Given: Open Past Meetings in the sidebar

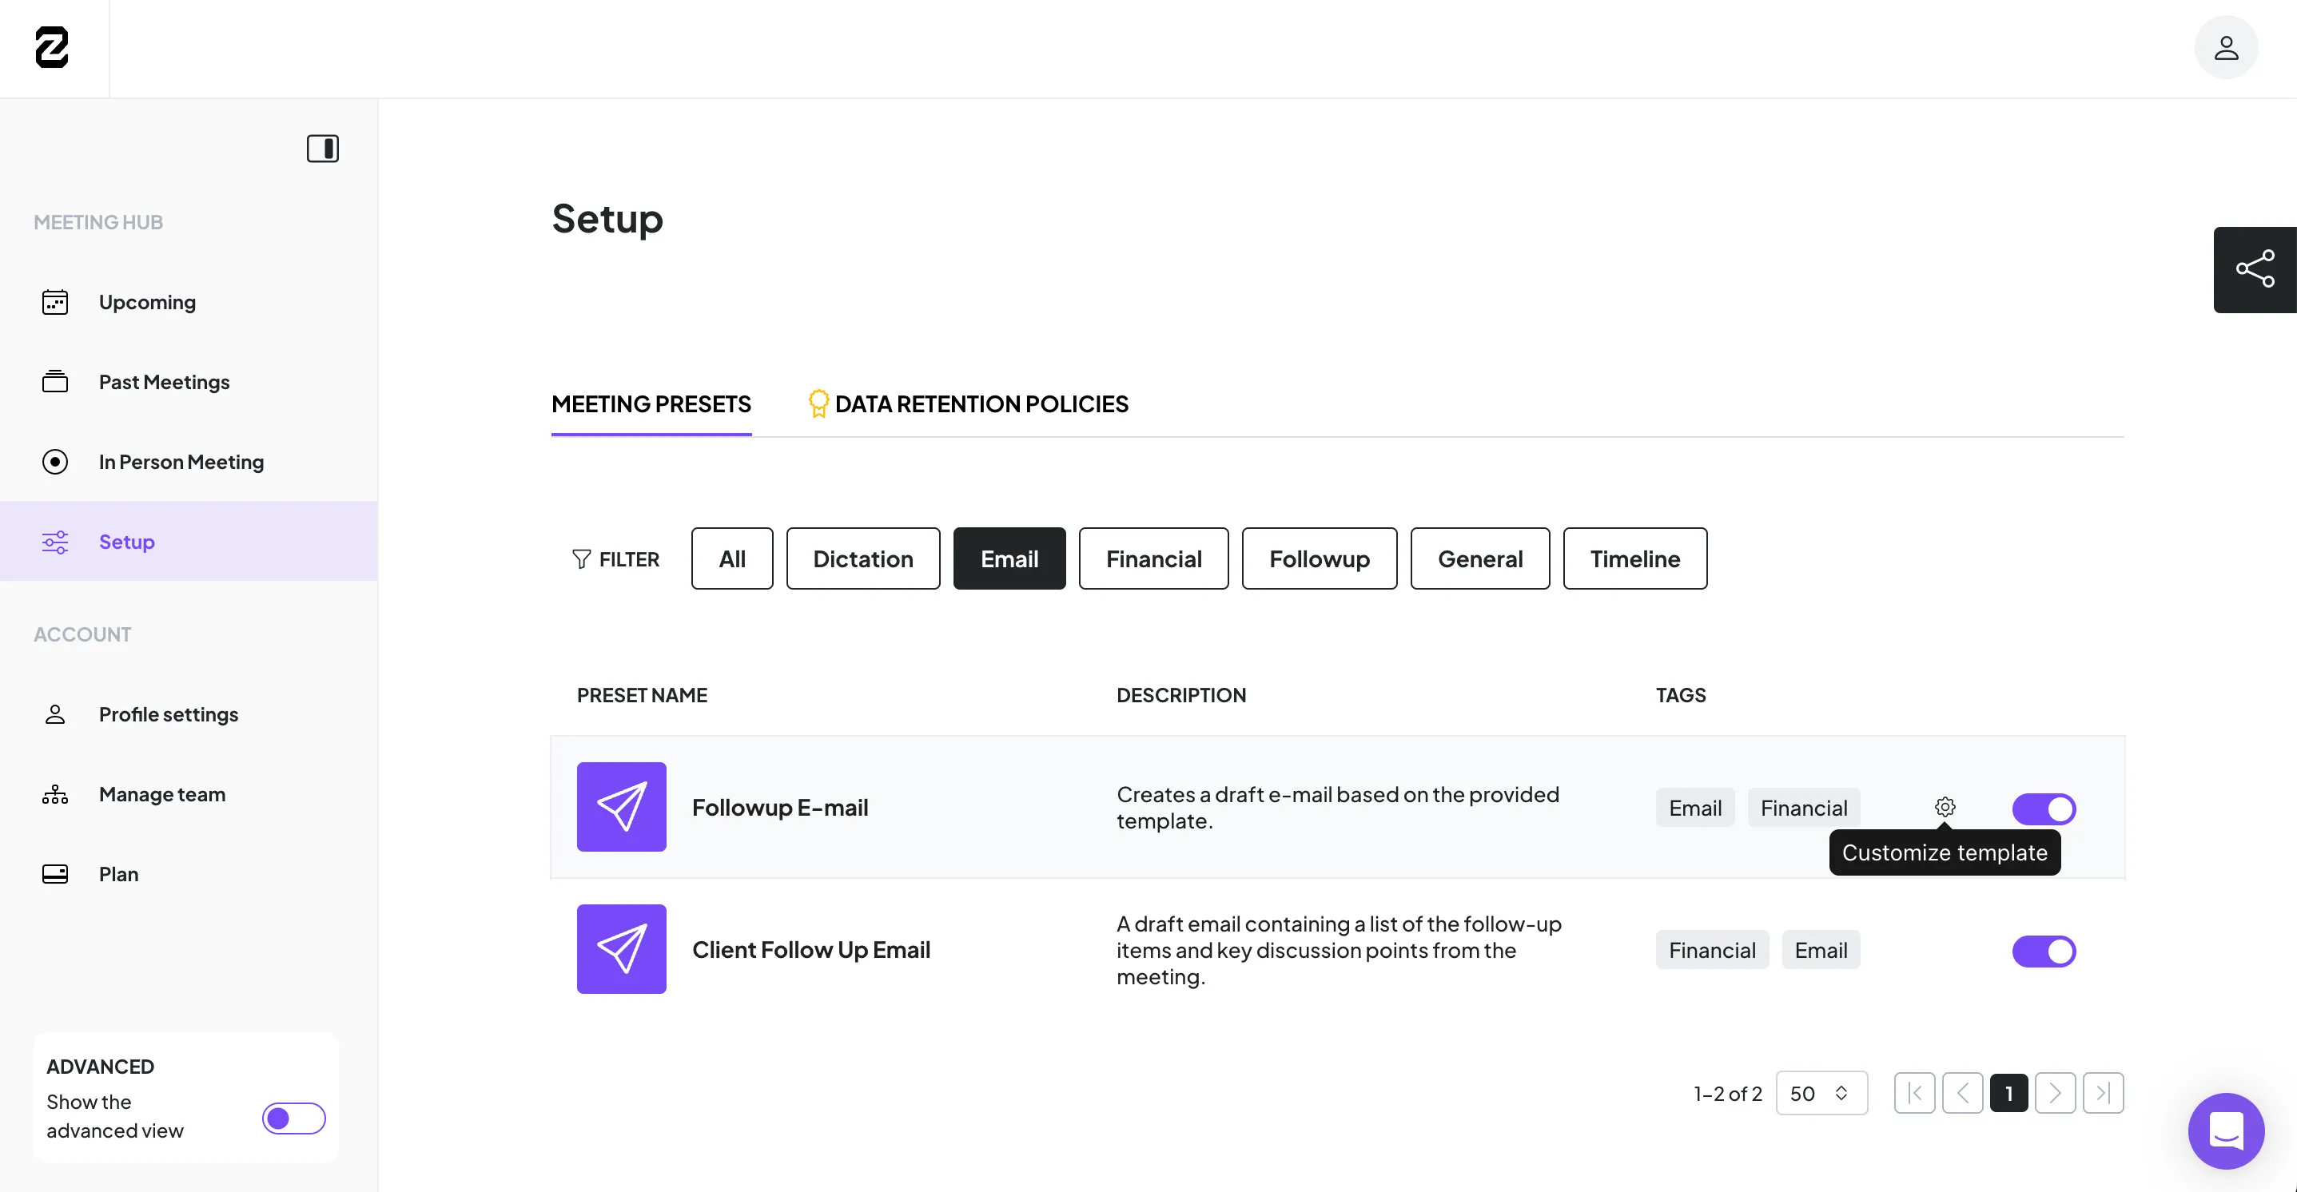Looking at the screenshot, I should [188, 382].
